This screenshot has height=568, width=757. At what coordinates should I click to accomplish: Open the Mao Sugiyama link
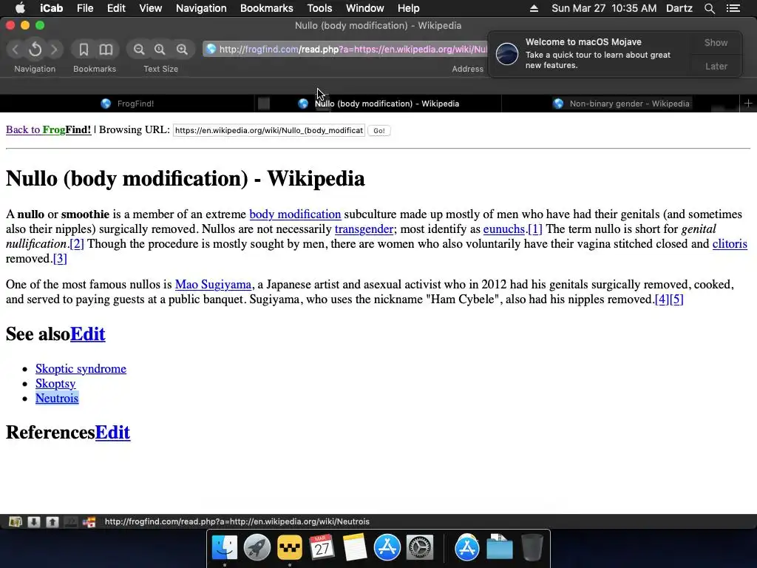coord(213,285)
